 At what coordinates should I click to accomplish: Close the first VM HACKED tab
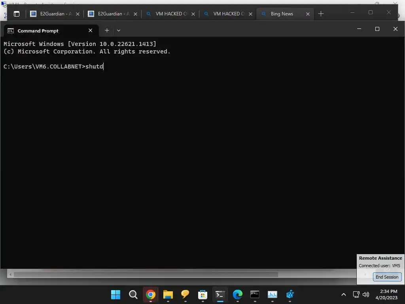click(193, 14)
